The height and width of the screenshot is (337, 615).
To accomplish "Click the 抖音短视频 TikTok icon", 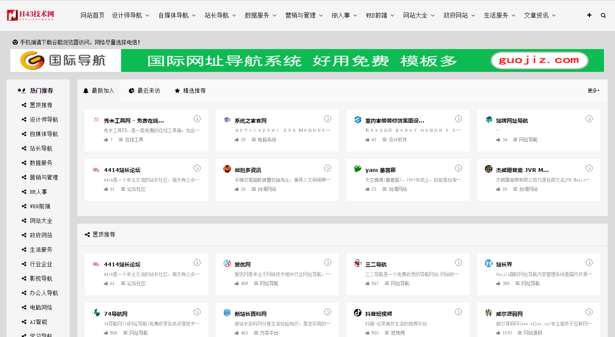I will (x=358, y=313).
